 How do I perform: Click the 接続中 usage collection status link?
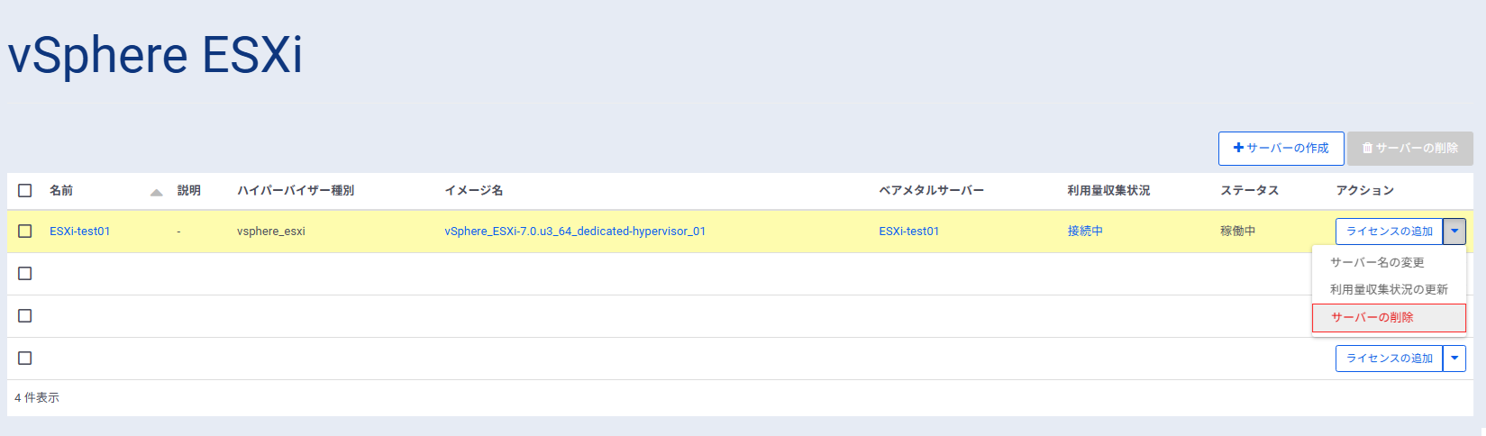click(1085, 232)
